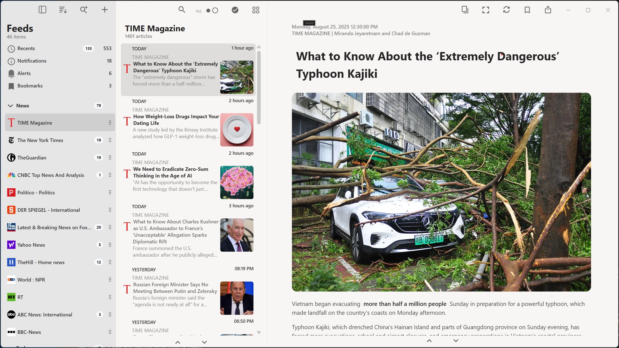Select the TIME Magazine feed
The image size is (619, 348).
coord(60,123)
